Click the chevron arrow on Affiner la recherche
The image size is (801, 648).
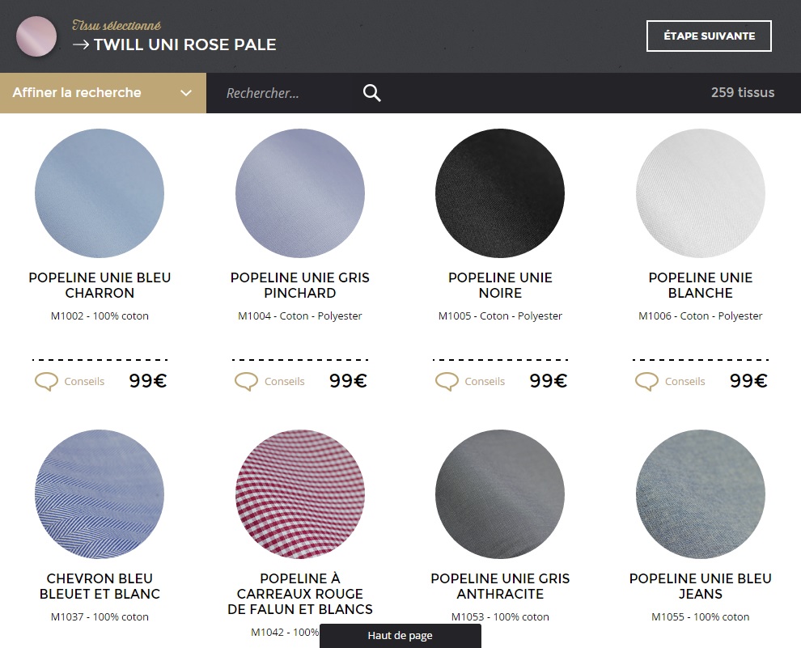(186, 93)
